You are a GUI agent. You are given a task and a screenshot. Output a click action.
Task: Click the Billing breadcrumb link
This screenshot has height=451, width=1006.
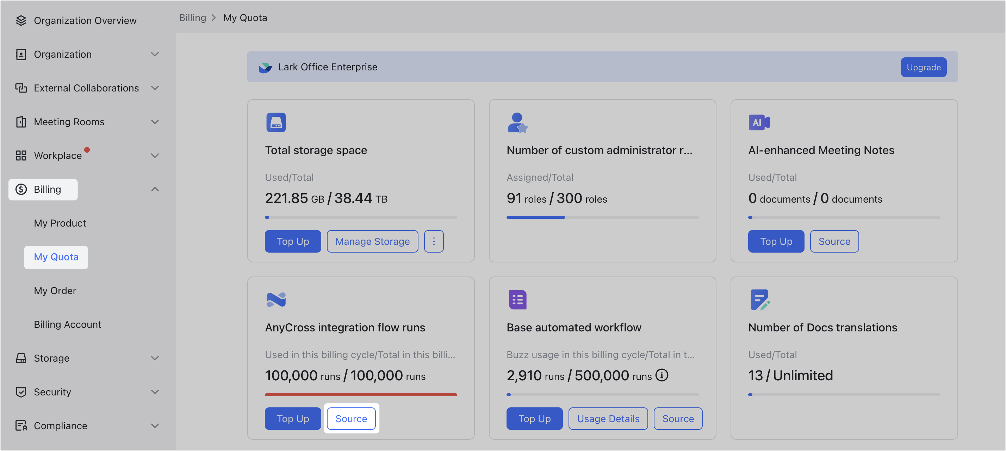(193, 18)
